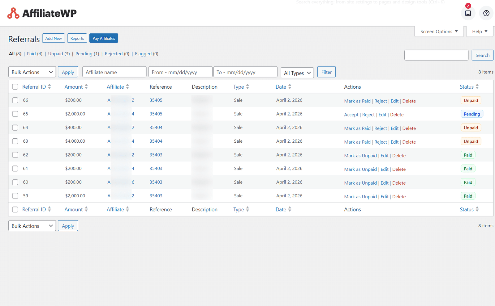Screen dimensions: 495x306
Task: Open the Reports page
Action: [x=77, y=38]
